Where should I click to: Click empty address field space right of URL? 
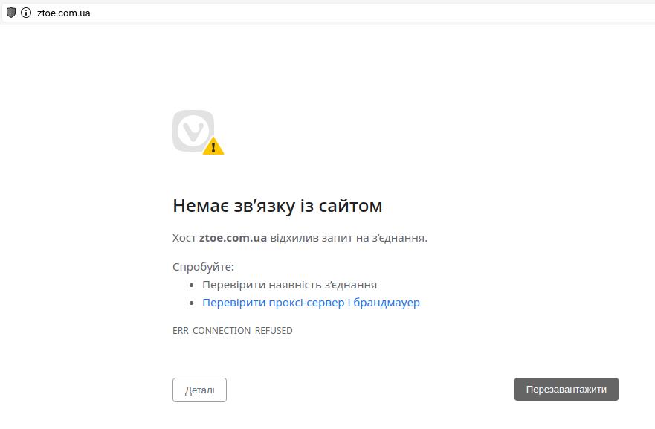point(372,13)
